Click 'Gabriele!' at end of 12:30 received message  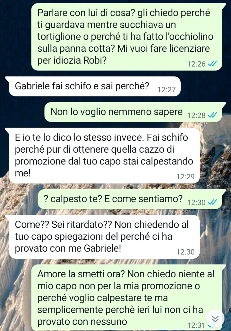[102, 248]
